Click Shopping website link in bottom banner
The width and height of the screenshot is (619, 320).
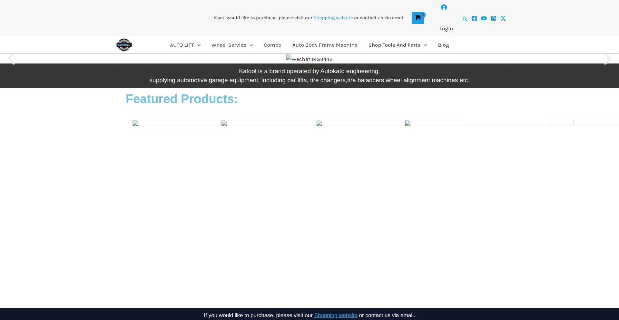(336, 315)
